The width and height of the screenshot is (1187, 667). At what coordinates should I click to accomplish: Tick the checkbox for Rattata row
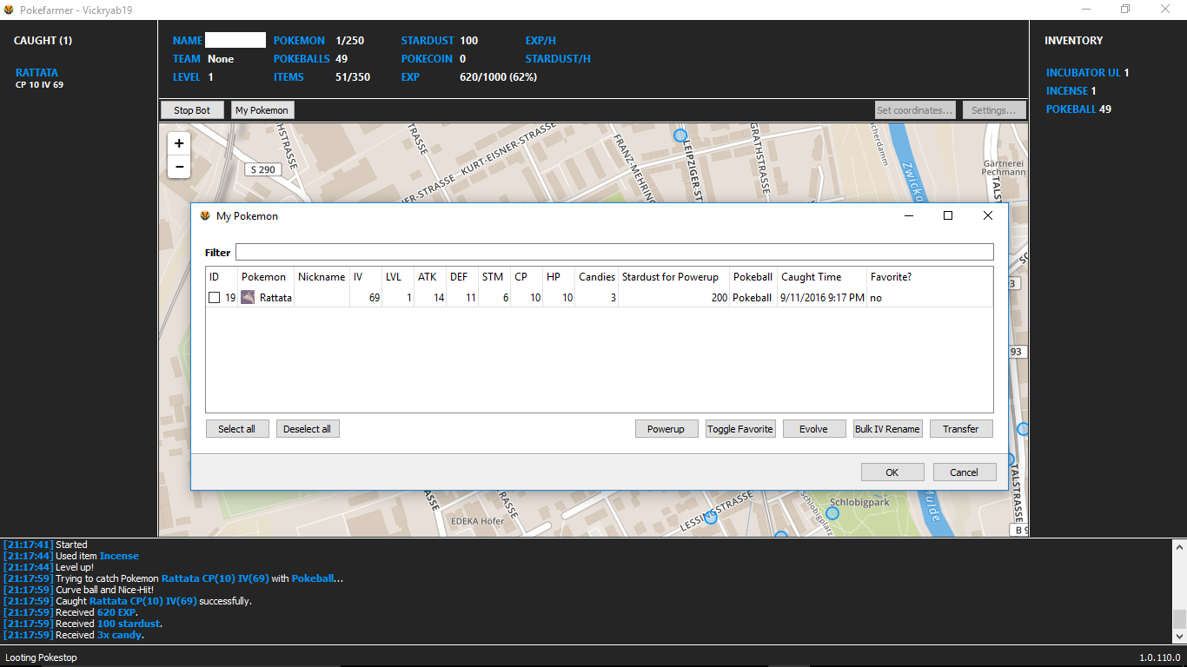click(214, 298)
